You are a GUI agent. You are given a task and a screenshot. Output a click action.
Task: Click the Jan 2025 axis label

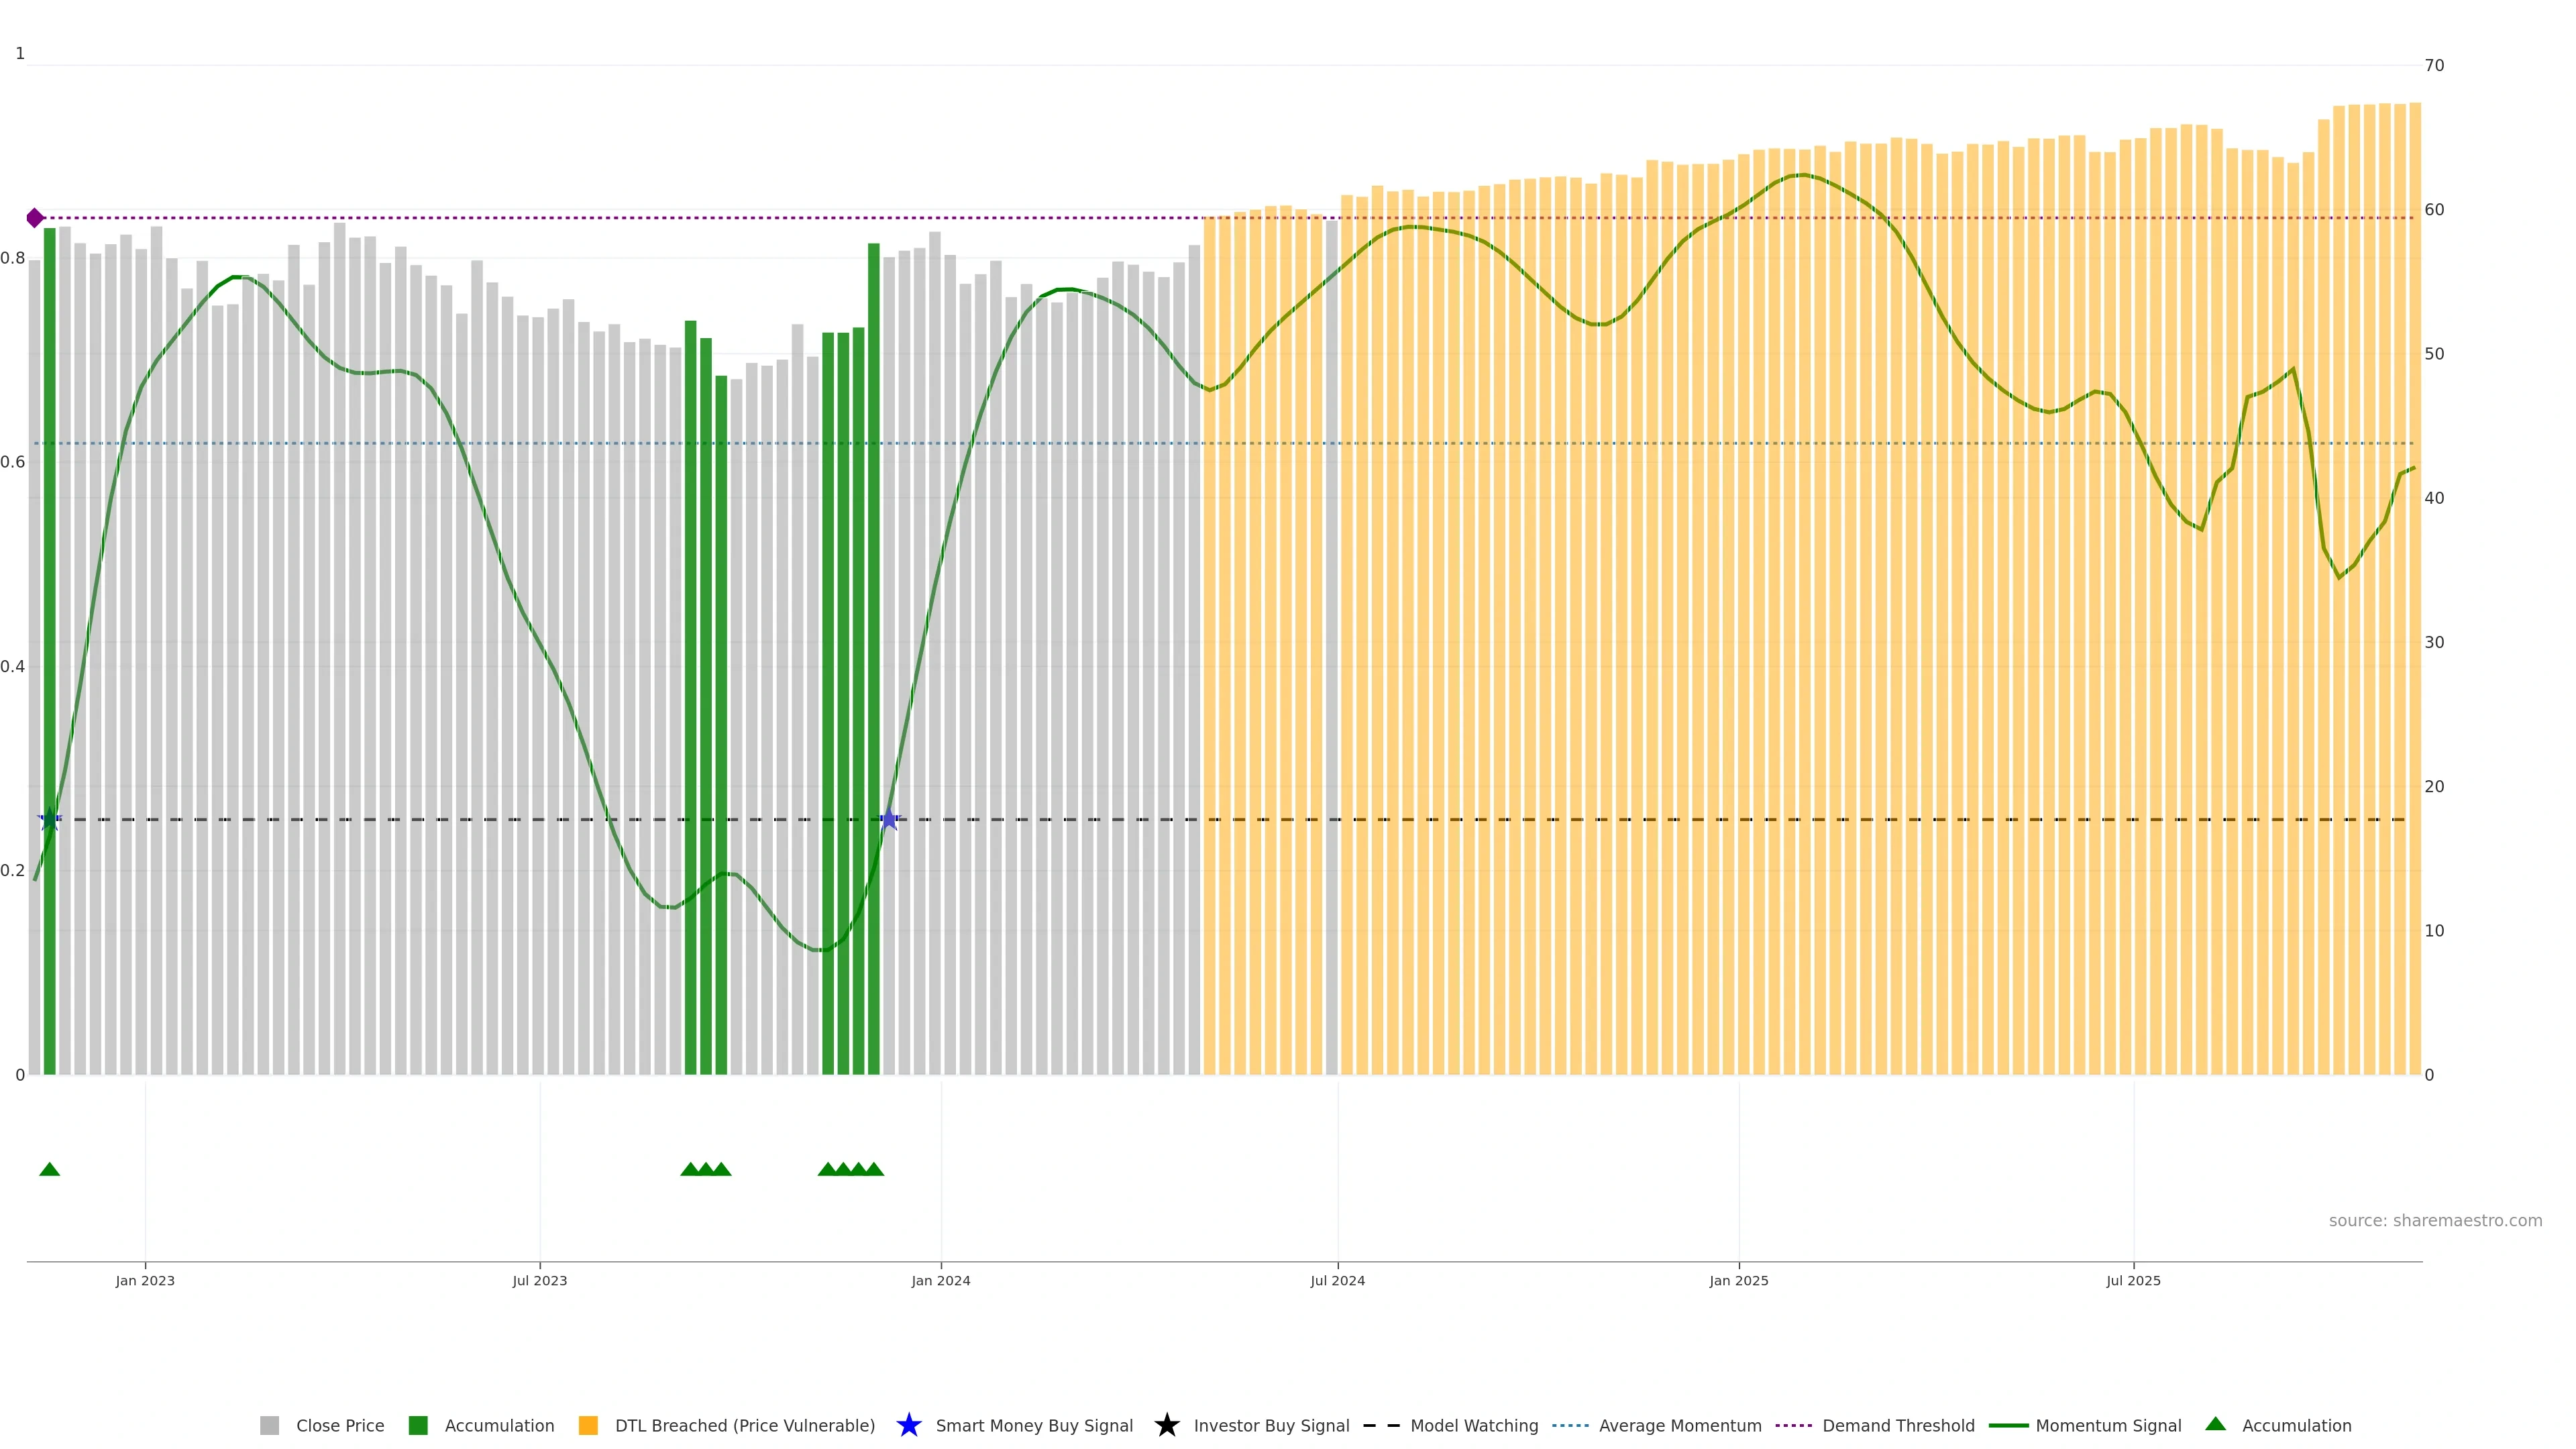coord(1738,1280)
